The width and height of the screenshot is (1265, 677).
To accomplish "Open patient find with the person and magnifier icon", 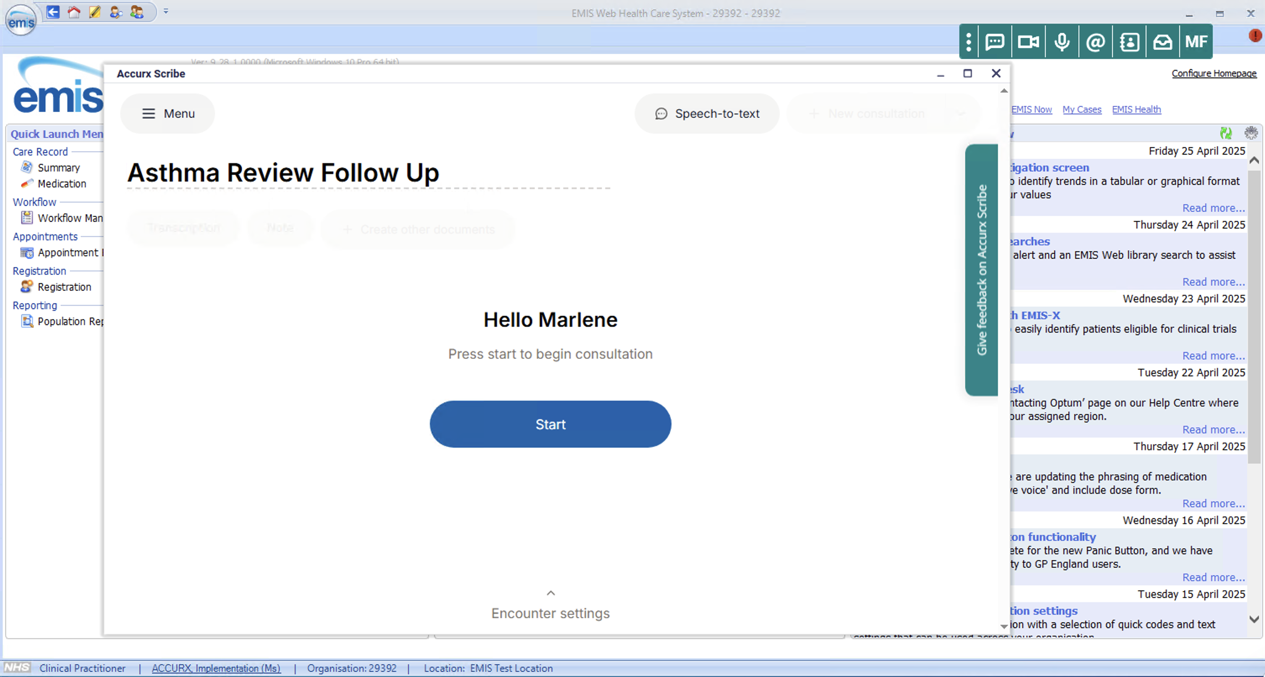I will [x=116, y=12].
